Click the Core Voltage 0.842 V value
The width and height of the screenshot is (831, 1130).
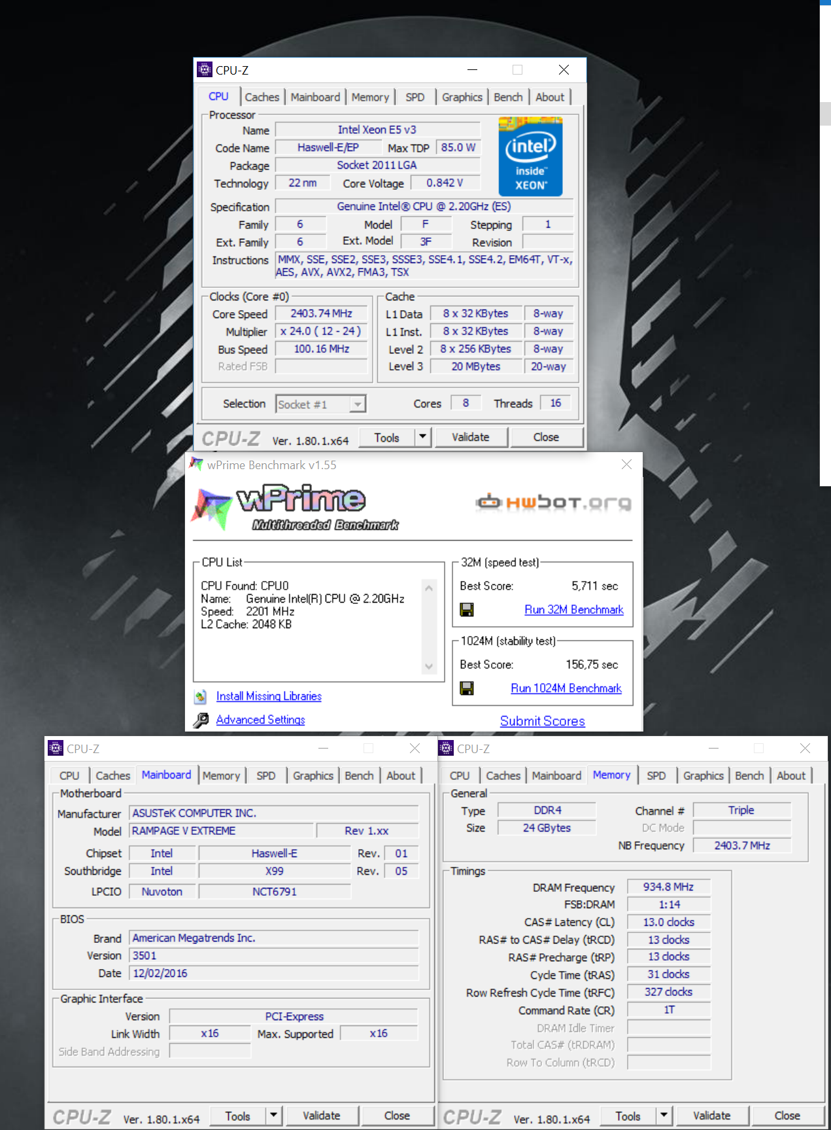pos(445,183)
